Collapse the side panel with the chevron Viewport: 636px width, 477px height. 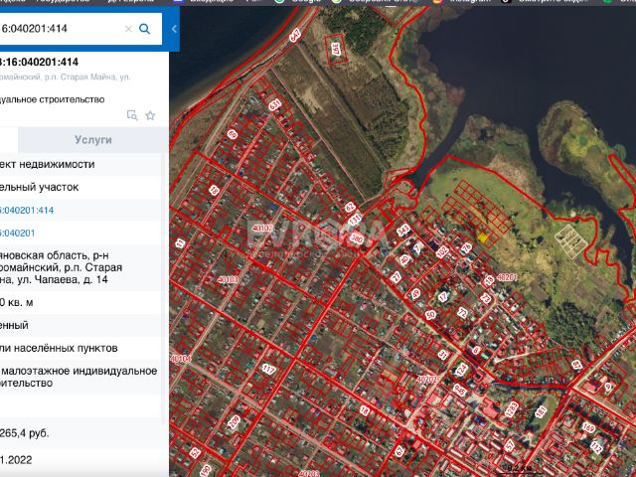click(x=175, y=29)
